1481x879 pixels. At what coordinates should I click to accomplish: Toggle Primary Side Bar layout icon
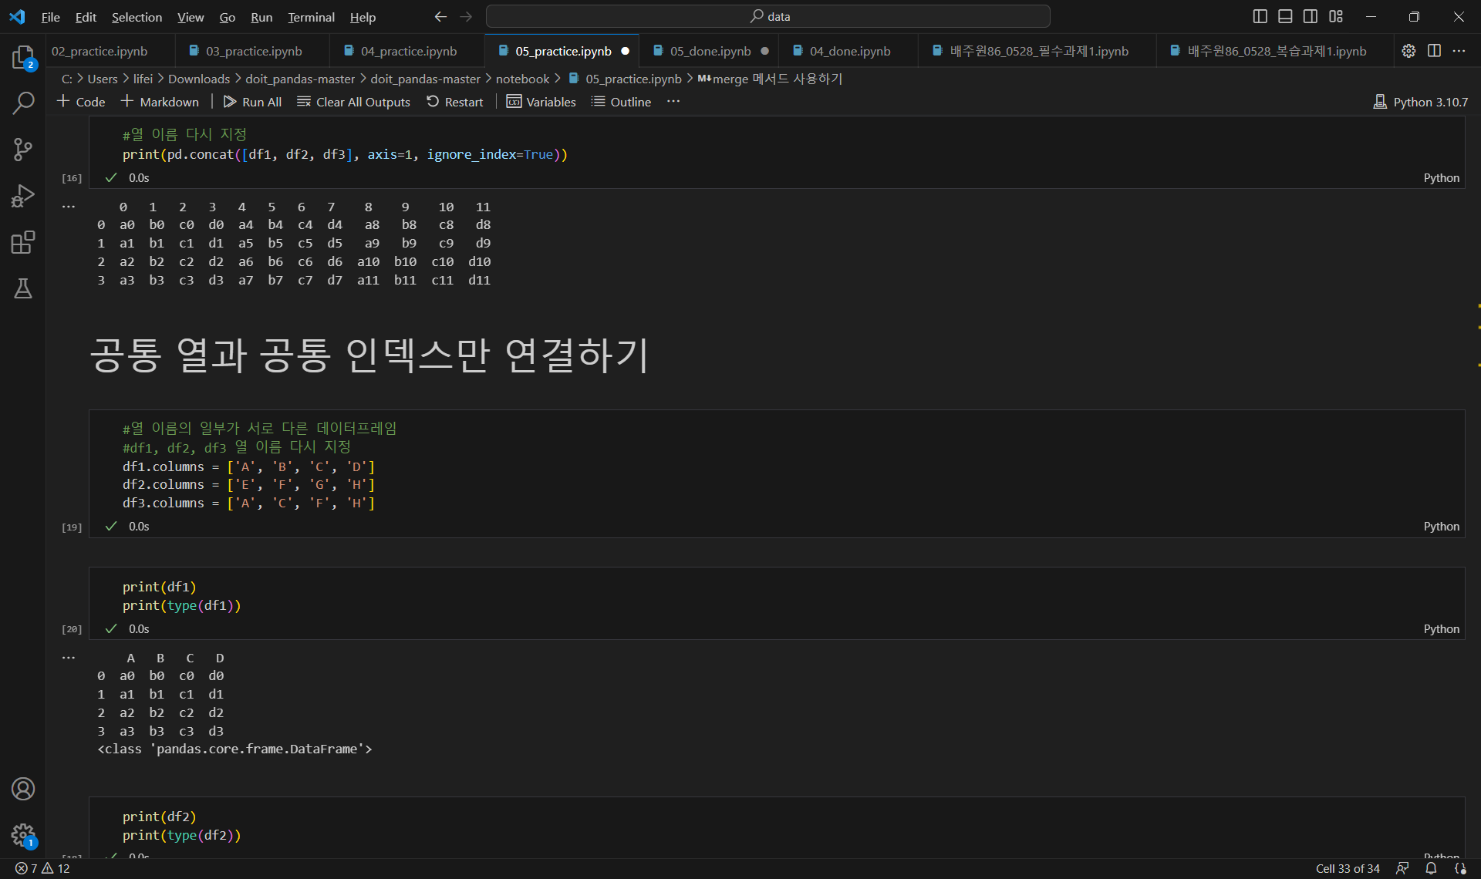[x=1260, y=16]
